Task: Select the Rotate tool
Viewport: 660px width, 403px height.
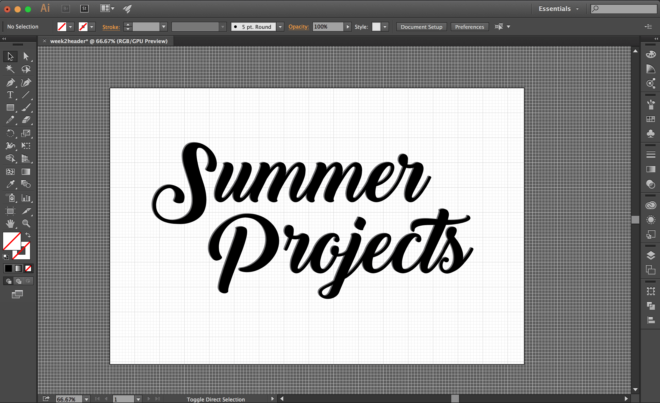Action: 10,133
